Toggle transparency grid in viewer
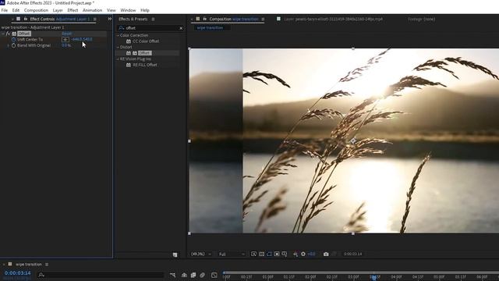Image resolution: width=499 pixels, height=281 pixels. (x=261, y=254)
